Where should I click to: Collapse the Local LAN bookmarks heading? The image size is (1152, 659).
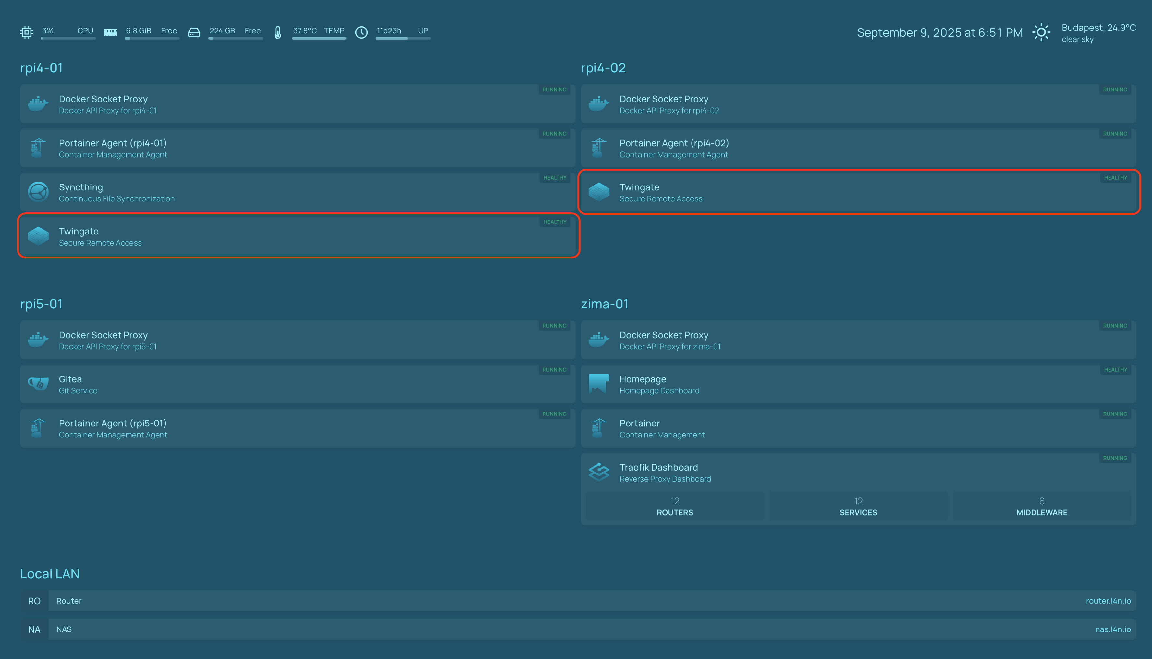(49, 573)
